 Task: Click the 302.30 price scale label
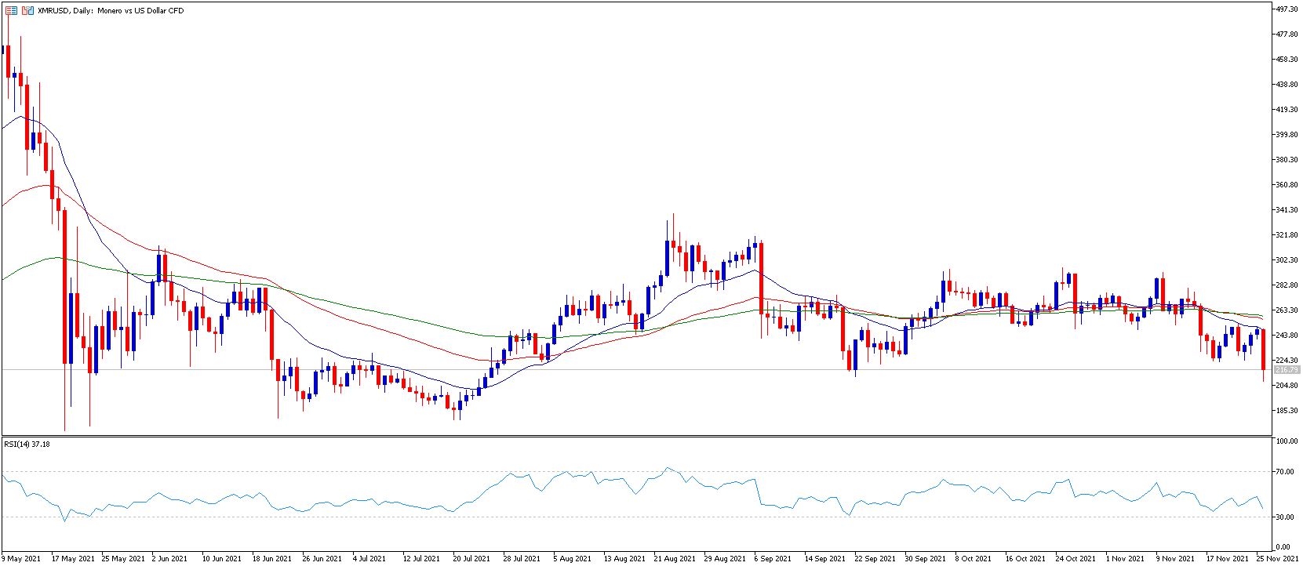tap(1287, 260)
